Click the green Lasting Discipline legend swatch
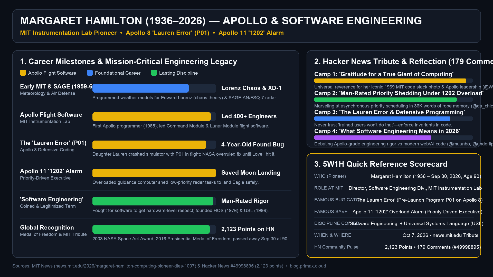493x277 pixels. pos(154,73)
